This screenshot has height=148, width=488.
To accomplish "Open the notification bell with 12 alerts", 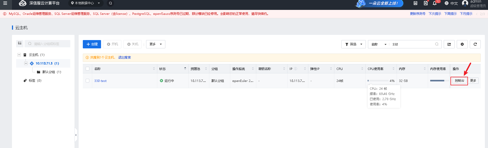I will (x=434, y=3).
